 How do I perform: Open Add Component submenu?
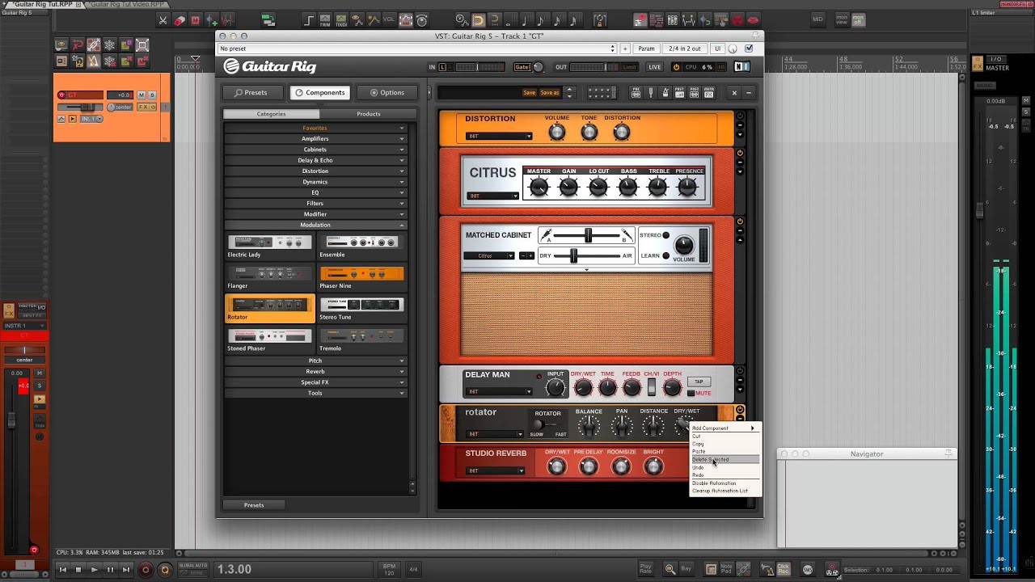(x=724, y=428)
